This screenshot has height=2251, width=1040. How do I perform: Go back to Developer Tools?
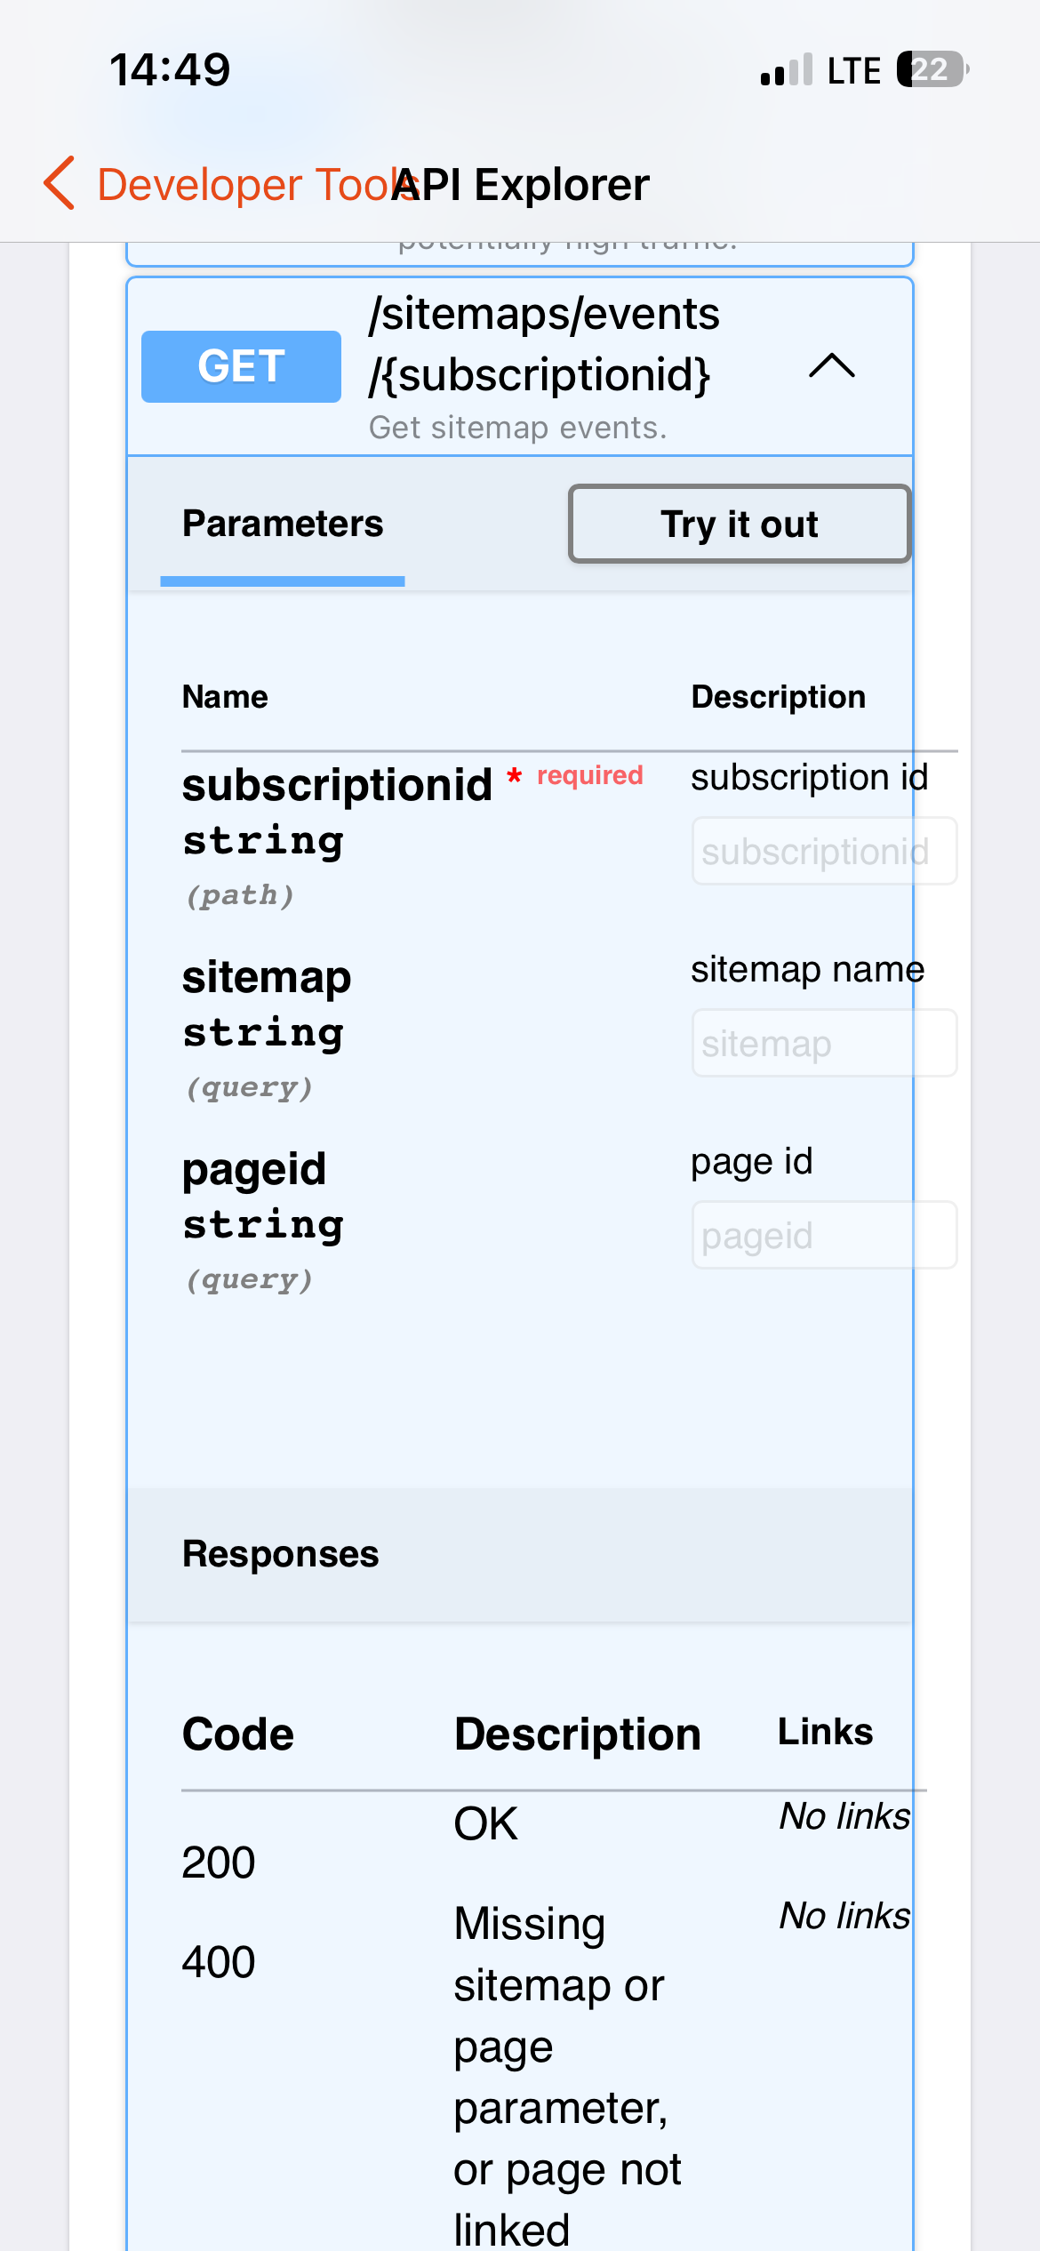(240, 185)
